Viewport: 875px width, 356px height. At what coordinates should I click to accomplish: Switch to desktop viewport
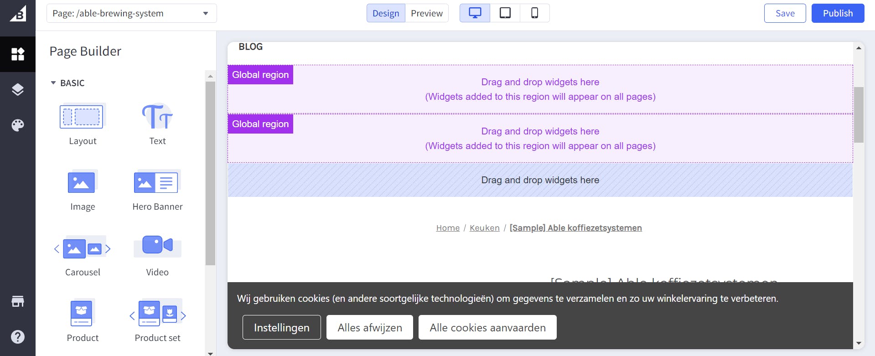475,13
